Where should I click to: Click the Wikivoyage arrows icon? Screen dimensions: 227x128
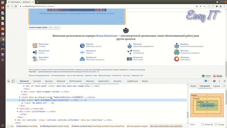(x=129, y=52)
